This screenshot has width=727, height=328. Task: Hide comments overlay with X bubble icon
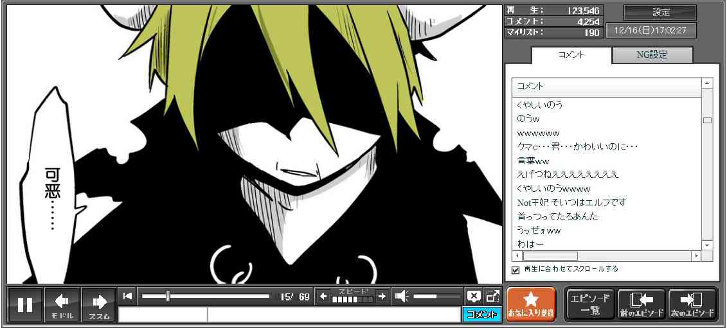tap(473, 296)
